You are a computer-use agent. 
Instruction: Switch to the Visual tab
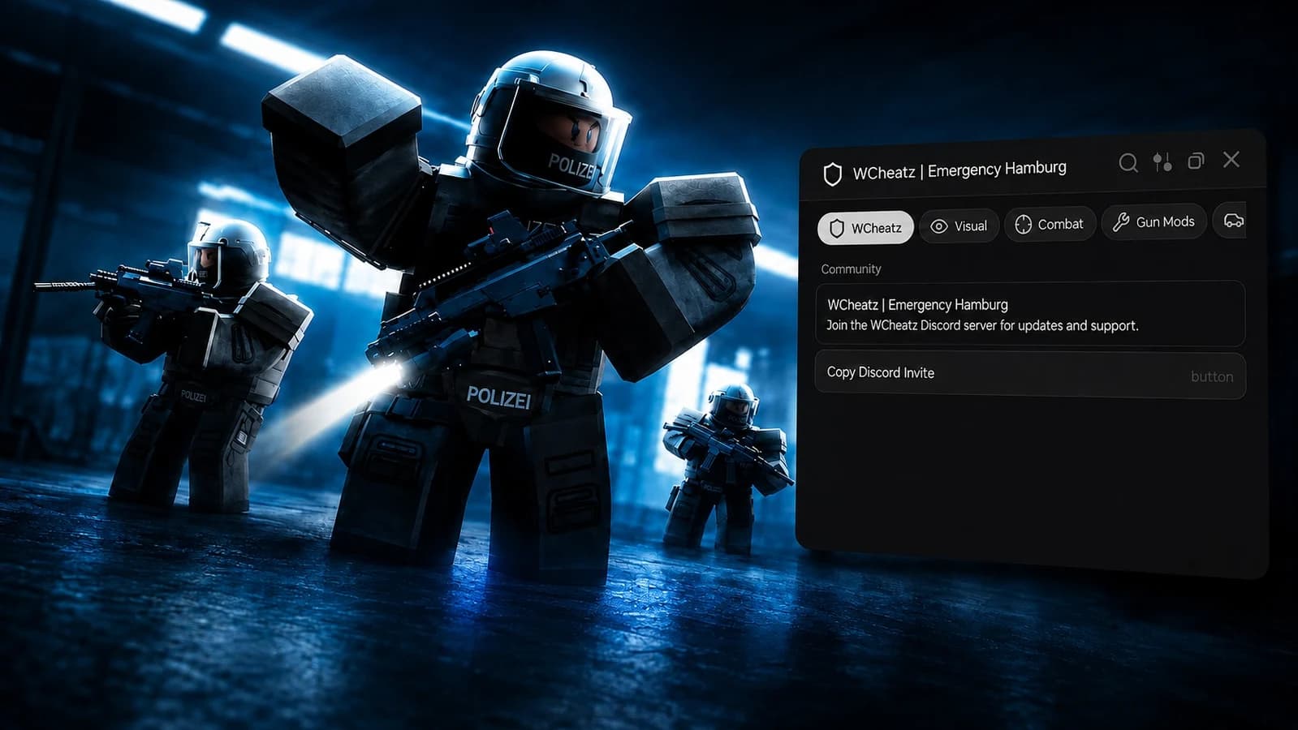(x=959, y=226)
